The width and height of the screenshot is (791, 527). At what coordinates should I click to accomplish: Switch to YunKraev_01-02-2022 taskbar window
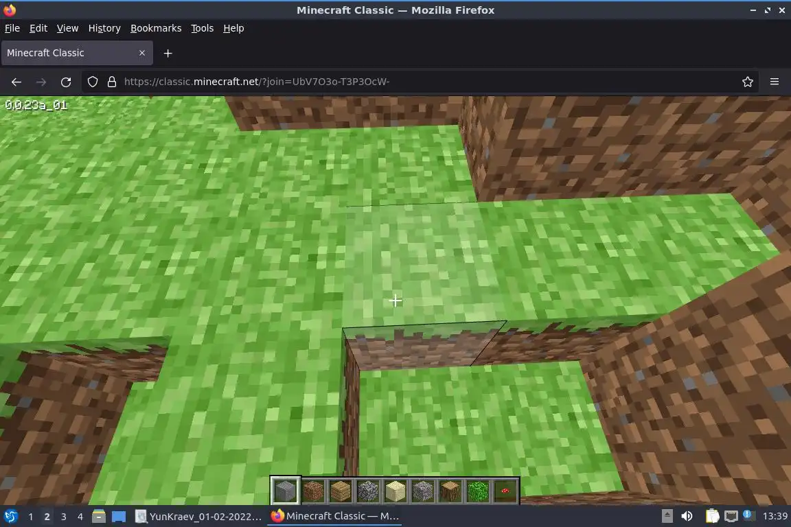tap(199, 517)
